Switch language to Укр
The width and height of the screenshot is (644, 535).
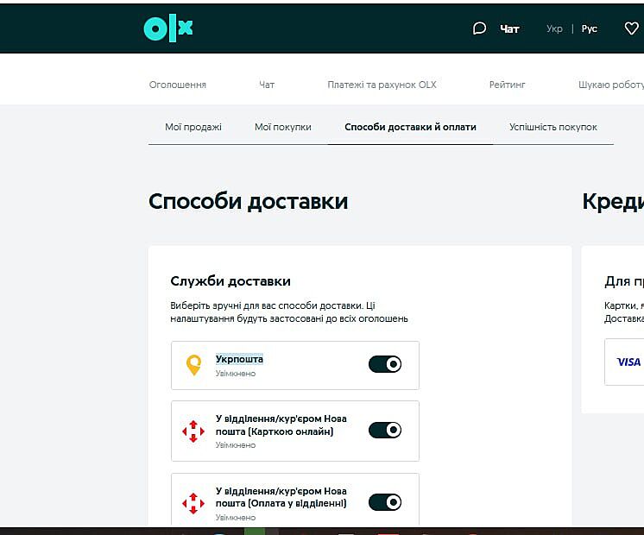(x=554, y=28)
